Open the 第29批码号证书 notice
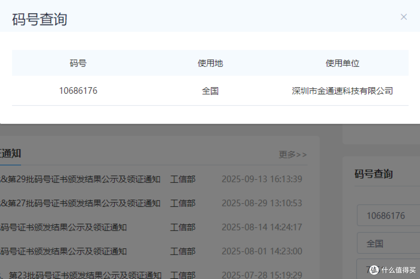Image resolution: width=420 pixels, height=279 pixels. [x=80, y=179]
